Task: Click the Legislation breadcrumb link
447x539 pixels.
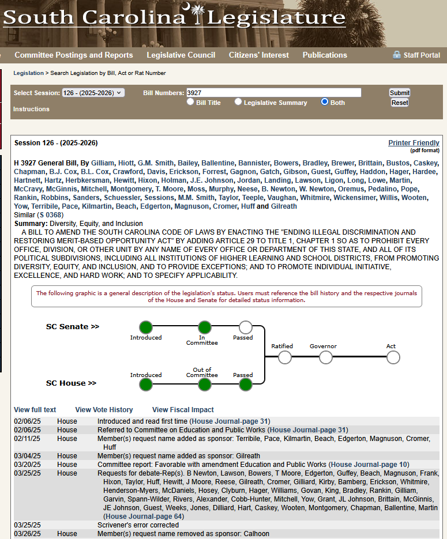Action: (28, 73)
